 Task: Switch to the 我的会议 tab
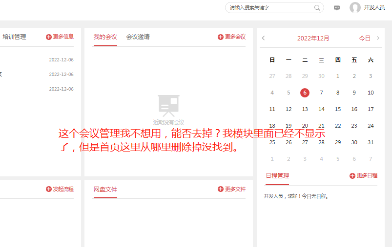(105, 37)
